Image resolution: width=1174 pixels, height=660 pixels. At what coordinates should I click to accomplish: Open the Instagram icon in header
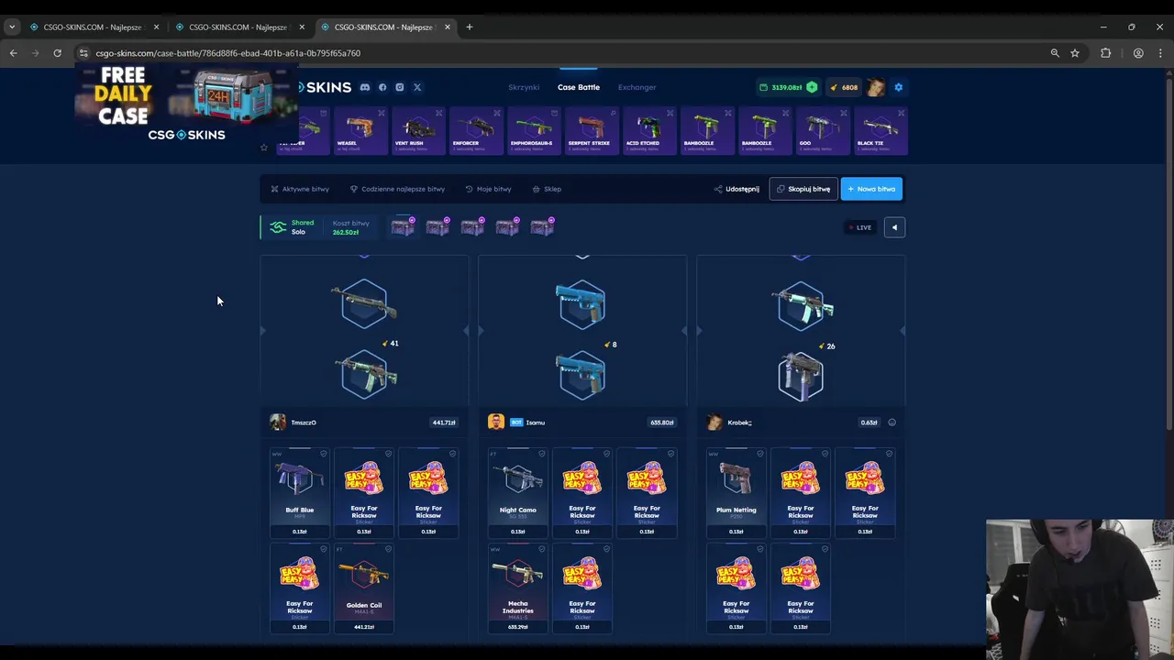tap(400, 87)
